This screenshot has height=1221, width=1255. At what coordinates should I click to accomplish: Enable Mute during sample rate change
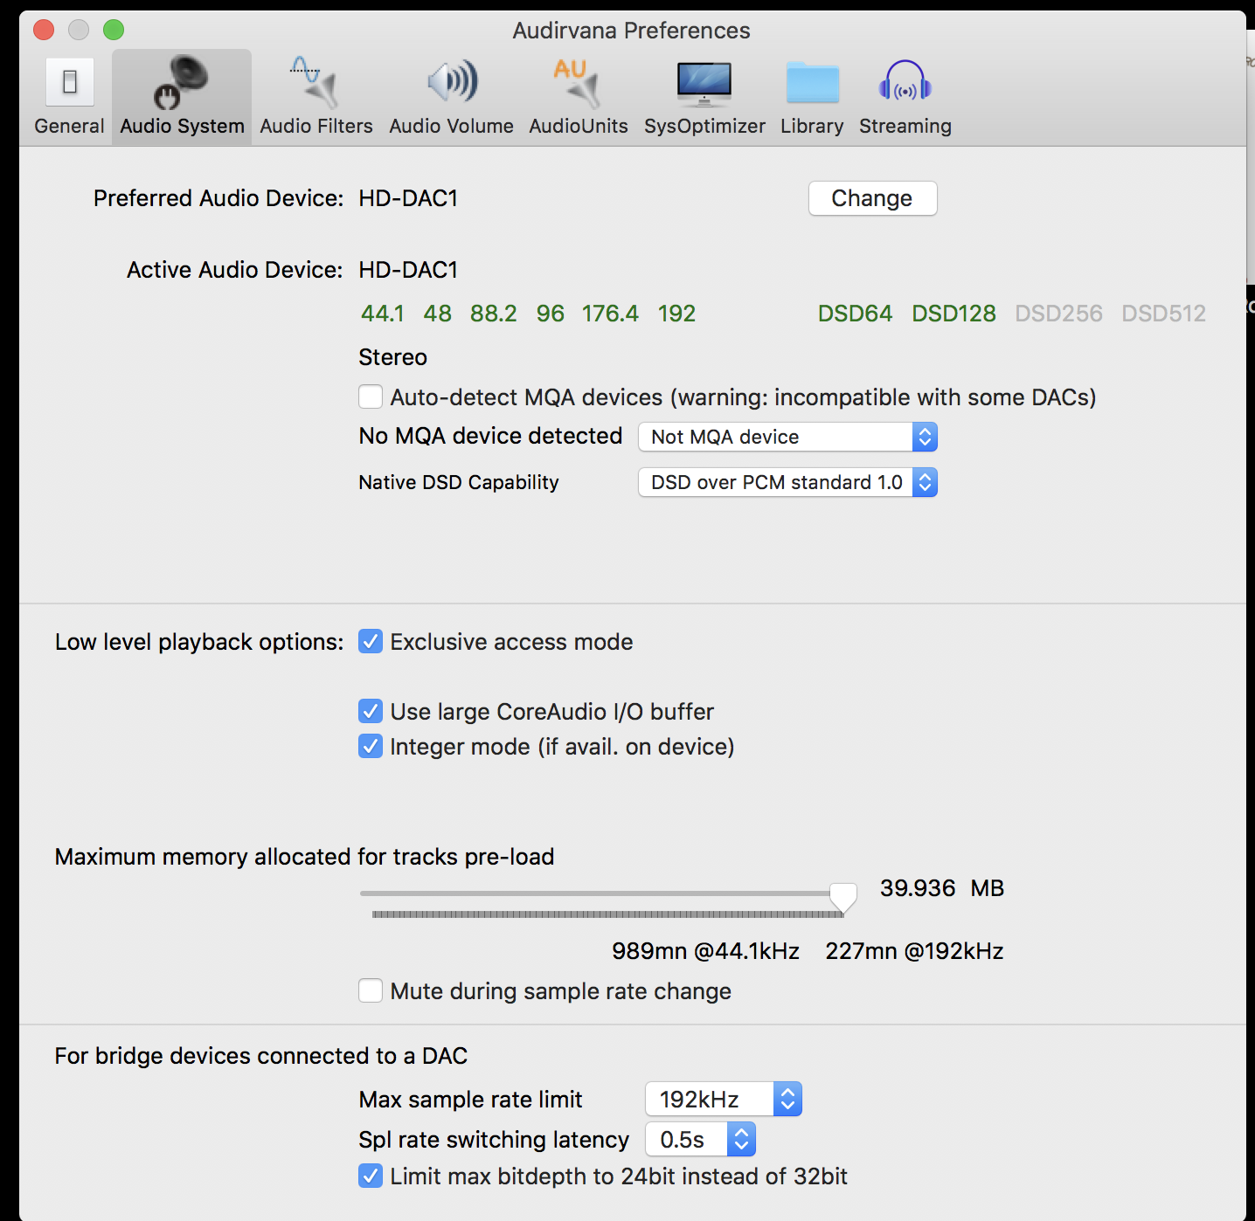(371, 990)
